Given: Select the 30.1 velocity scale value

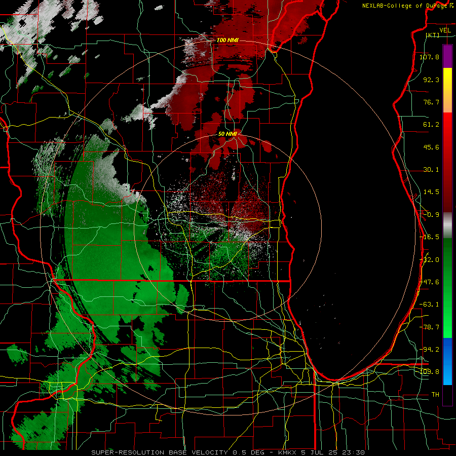Looking at the screenshot, I should coord(431,170).
